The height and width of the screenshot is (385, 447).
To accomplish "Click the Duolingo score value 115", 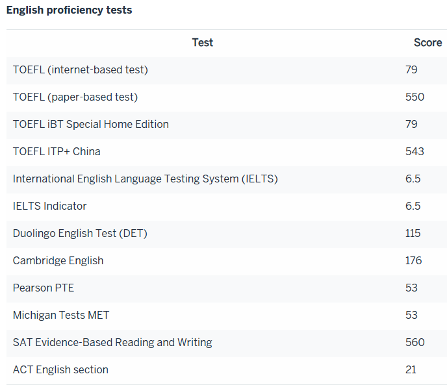I will [413, 233].
